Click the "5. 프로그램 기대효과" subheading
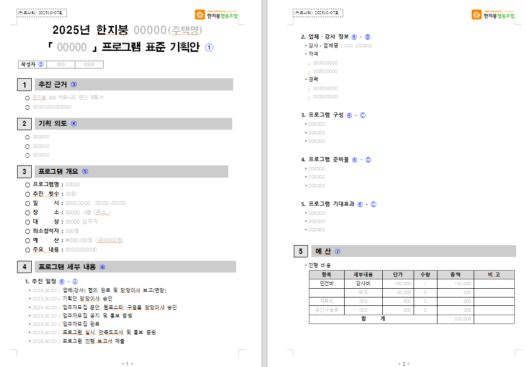526x367 pixels. pos(328,204)
